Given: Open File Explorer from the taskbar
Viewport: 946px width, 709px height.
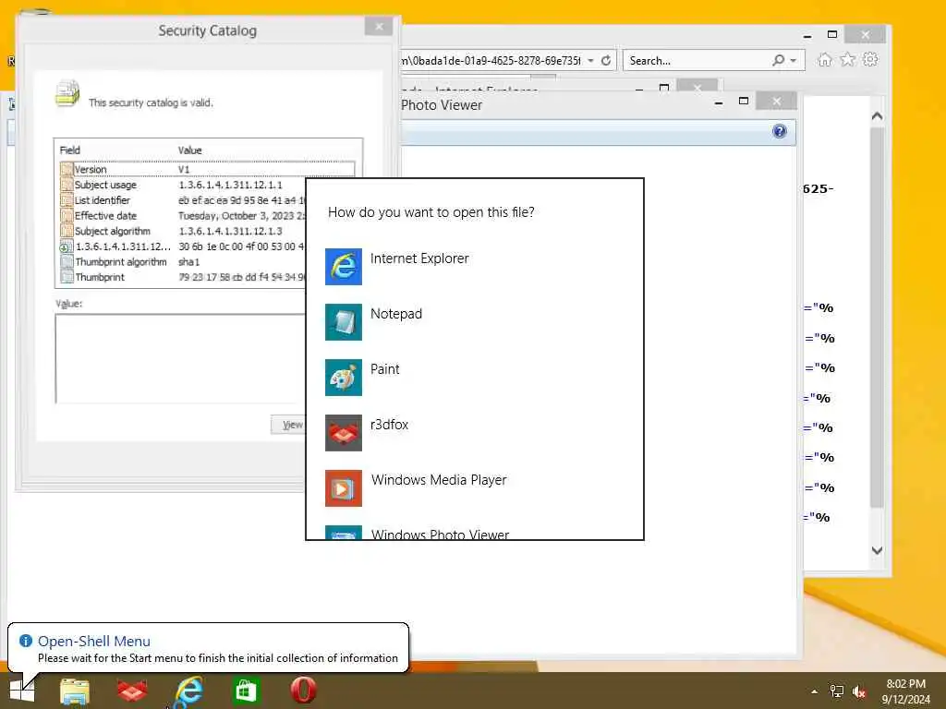Looking at the screenshot, I should point(75,691).
